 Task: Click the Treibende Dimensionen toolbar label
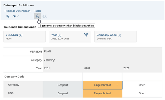[17, 11]
